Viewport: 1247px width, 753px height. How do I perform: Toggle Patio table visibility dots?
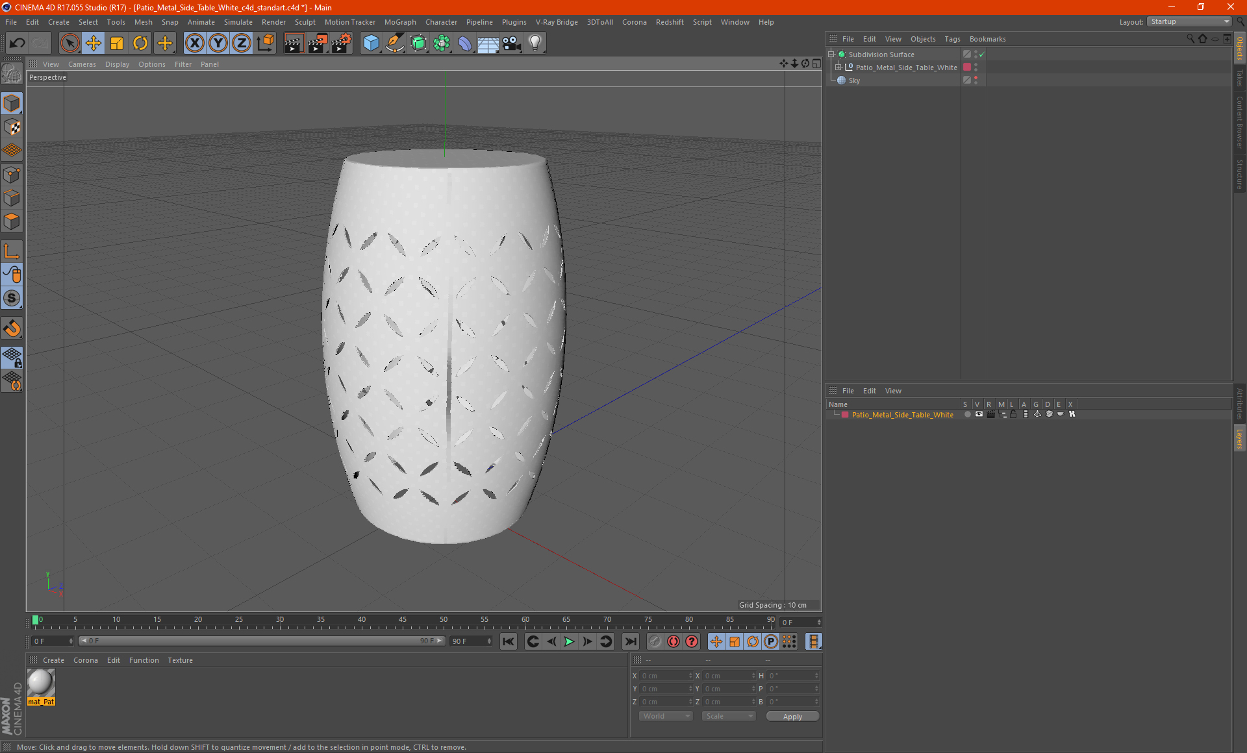(x=976, y=67)
